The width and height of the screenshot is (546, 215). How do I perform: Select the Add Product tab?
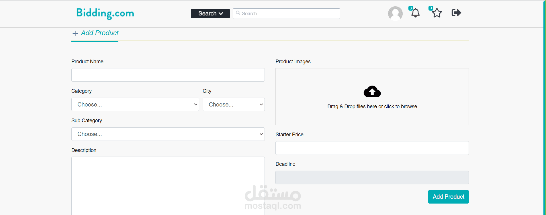coord(95,33)
